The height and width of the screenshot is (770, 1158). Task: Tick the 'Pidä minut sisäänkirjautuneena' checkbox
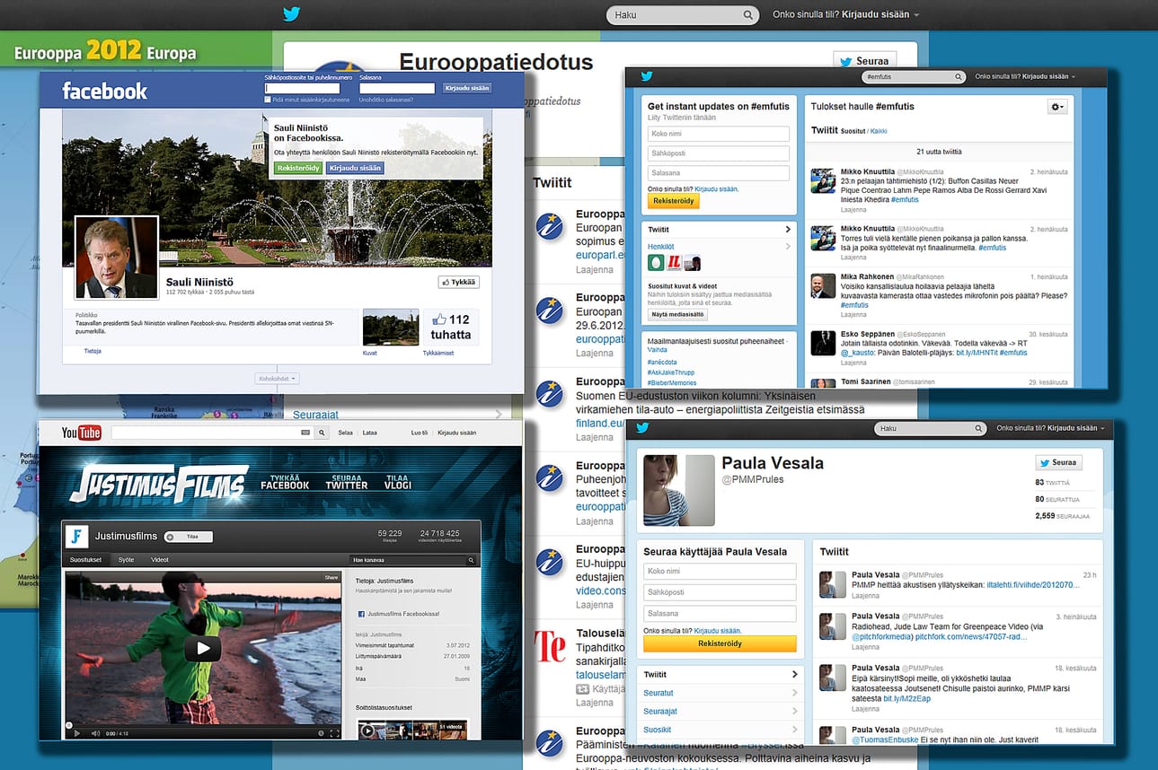pos(268,100)
